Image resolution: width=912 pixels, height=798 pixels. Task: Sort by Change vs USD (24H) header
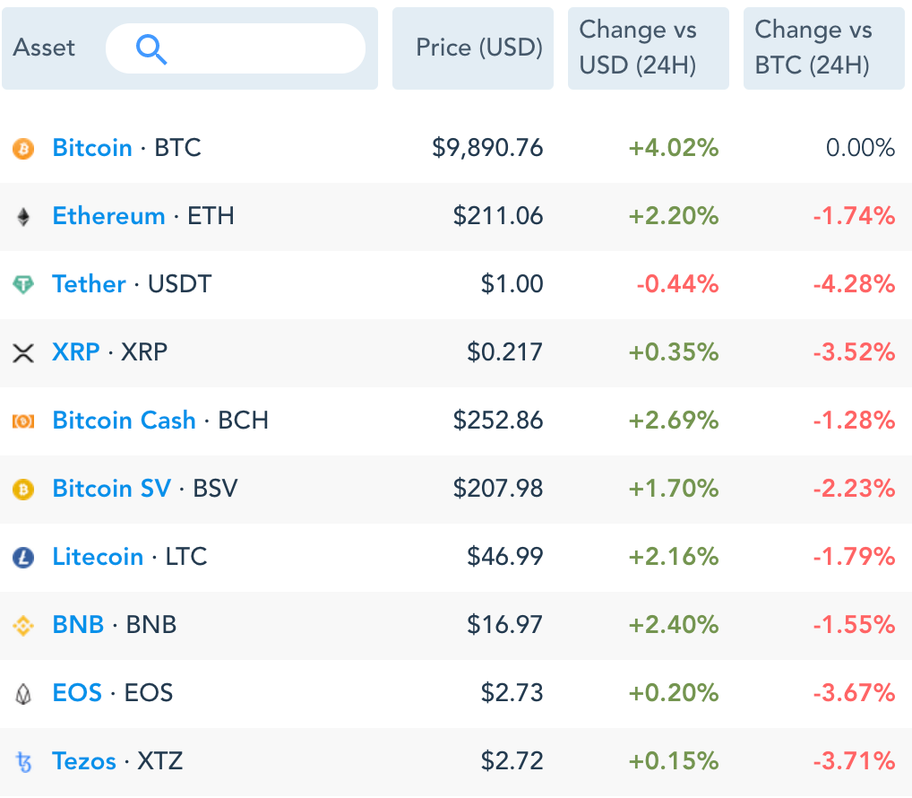[648, 48]
